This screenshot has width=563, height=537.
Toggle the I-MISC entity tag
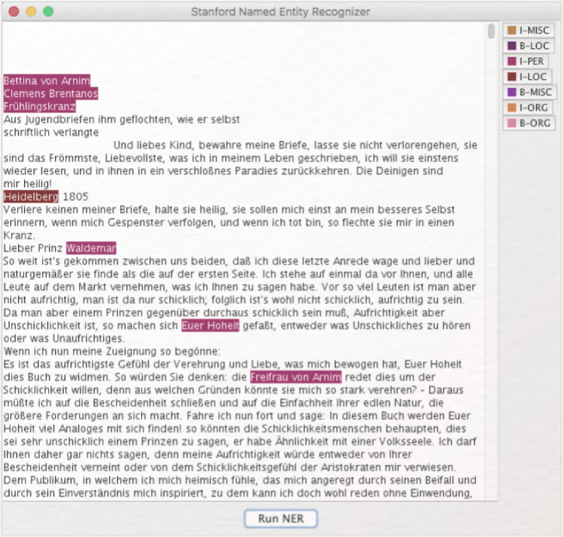[x=528, y=30]
